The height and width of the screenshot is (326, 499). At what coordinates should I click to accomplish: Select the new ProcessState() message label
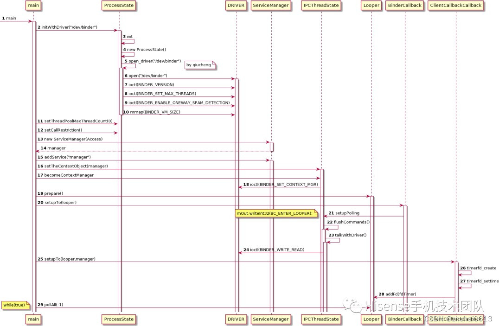(145, 50)
